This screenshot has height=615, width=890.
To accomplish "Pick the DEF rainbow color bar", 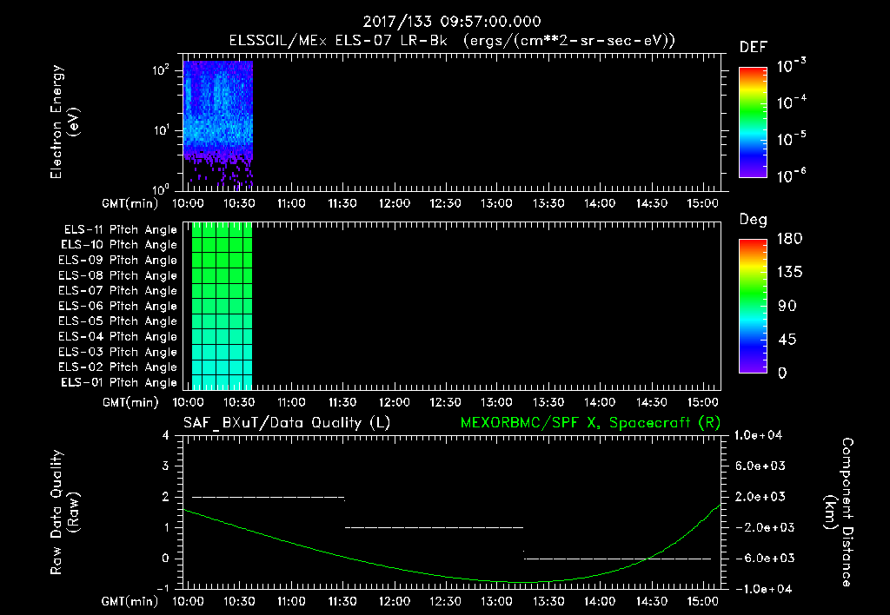I will point(753,122).
